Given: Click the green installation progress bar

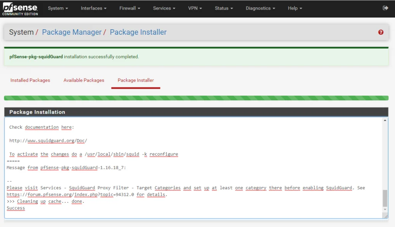Looking at the screenshot, I should pos(196,98).
